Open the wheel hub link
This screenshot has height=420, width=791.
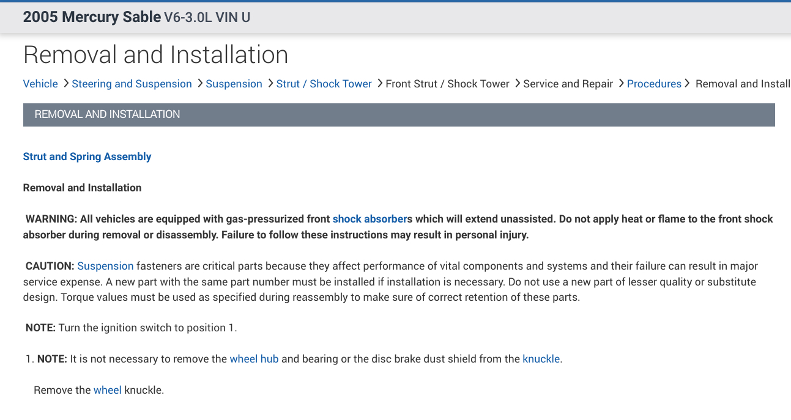pos(254,359)
